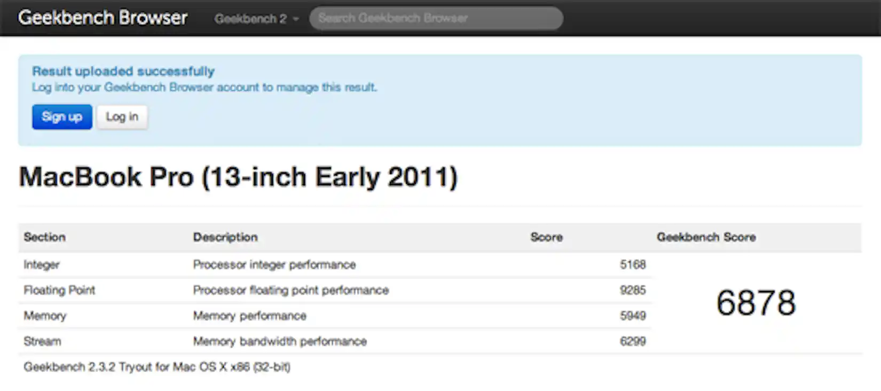Select the Memory performance row
The width and height of the screenshot is (881, 391).
tap(45, 316)
